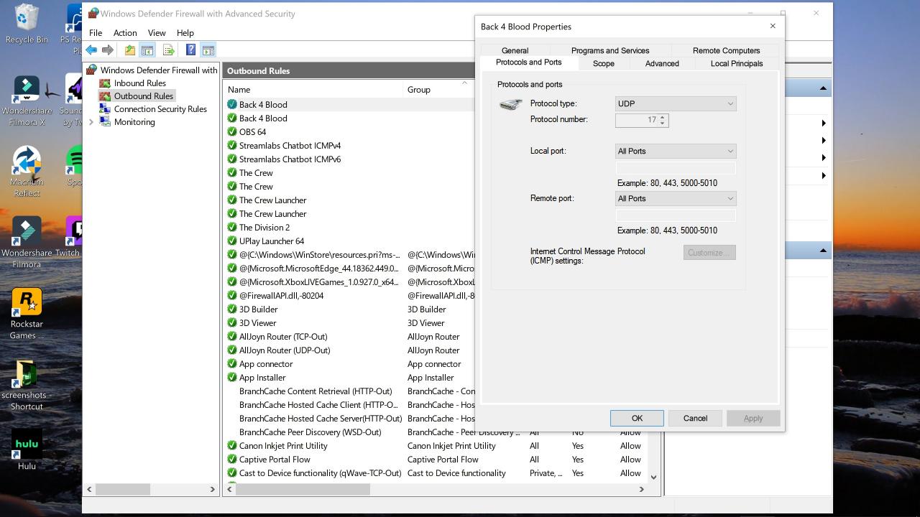Click the OK button

pos(637,418)
